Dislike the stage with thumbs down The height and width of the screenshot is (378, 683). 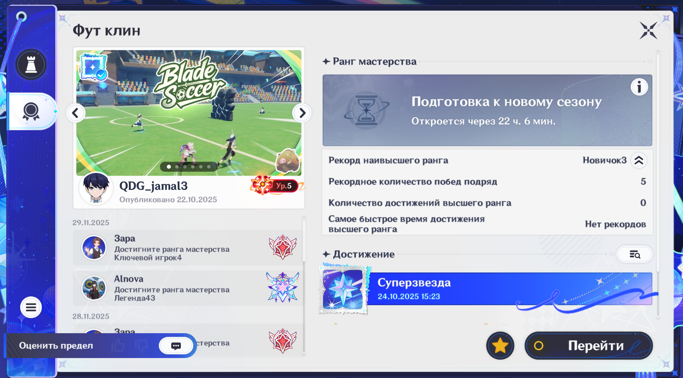point(141,346)
